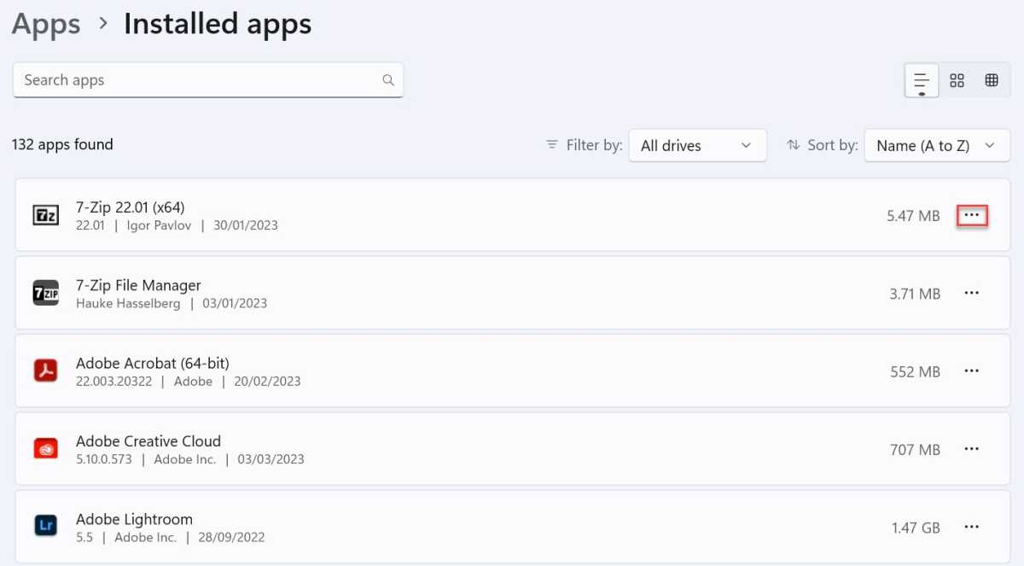Open three-dot menu for Adobe Acrobat
This screenshot has width=1024, height=566.
pyautogui.click(x=971, y=371)
